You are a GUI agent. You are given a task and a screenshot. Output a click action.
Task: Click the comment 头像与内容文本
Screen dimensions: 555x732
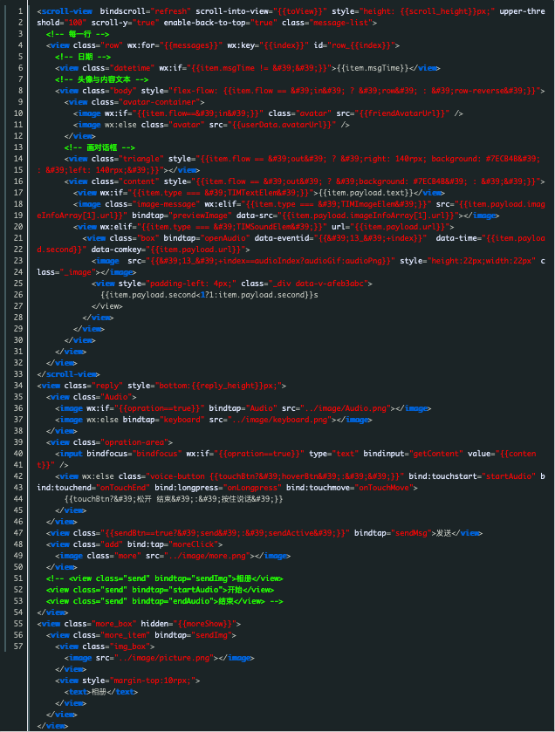click(102, 79)
